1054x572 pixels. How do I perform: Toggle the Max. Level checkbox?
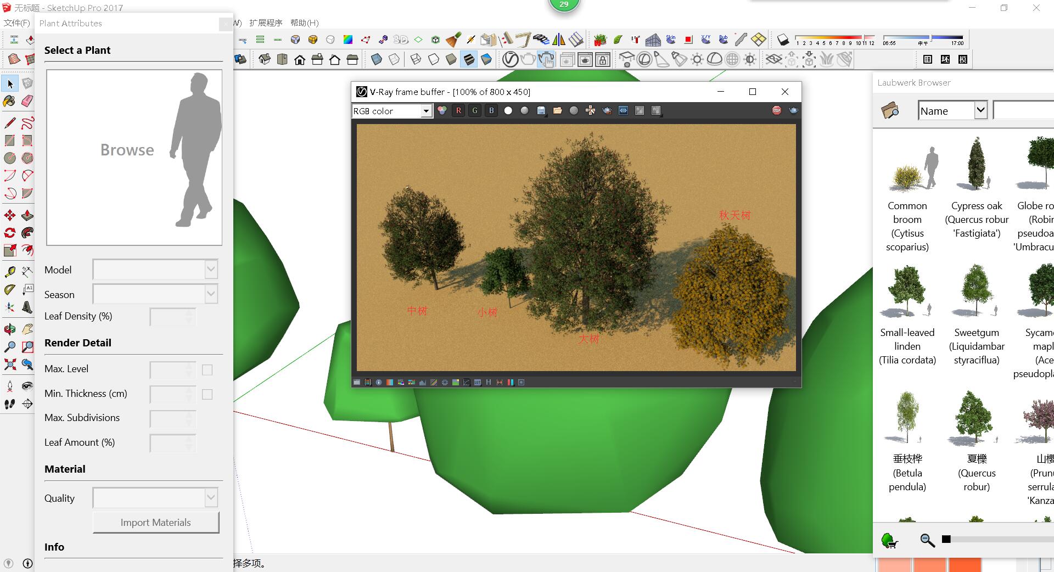[207, 370]
